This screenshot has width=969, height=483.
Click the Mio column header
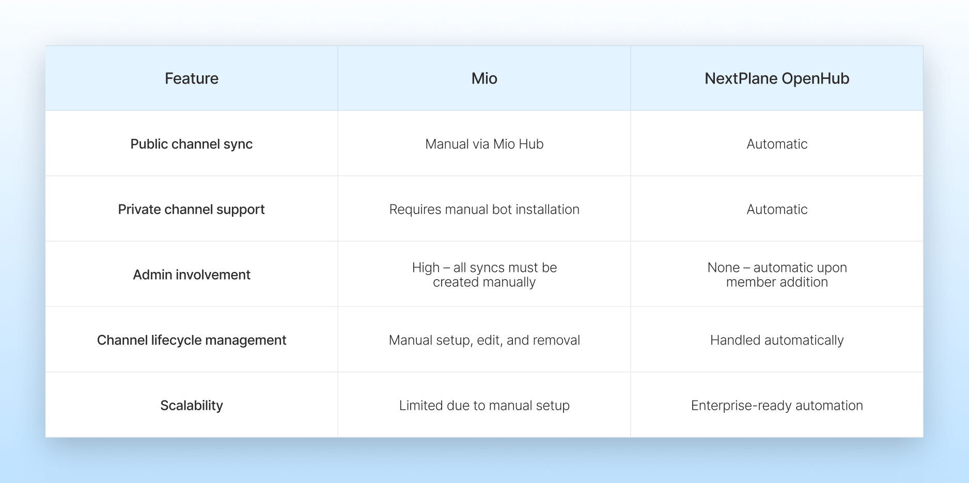(484, 78)
